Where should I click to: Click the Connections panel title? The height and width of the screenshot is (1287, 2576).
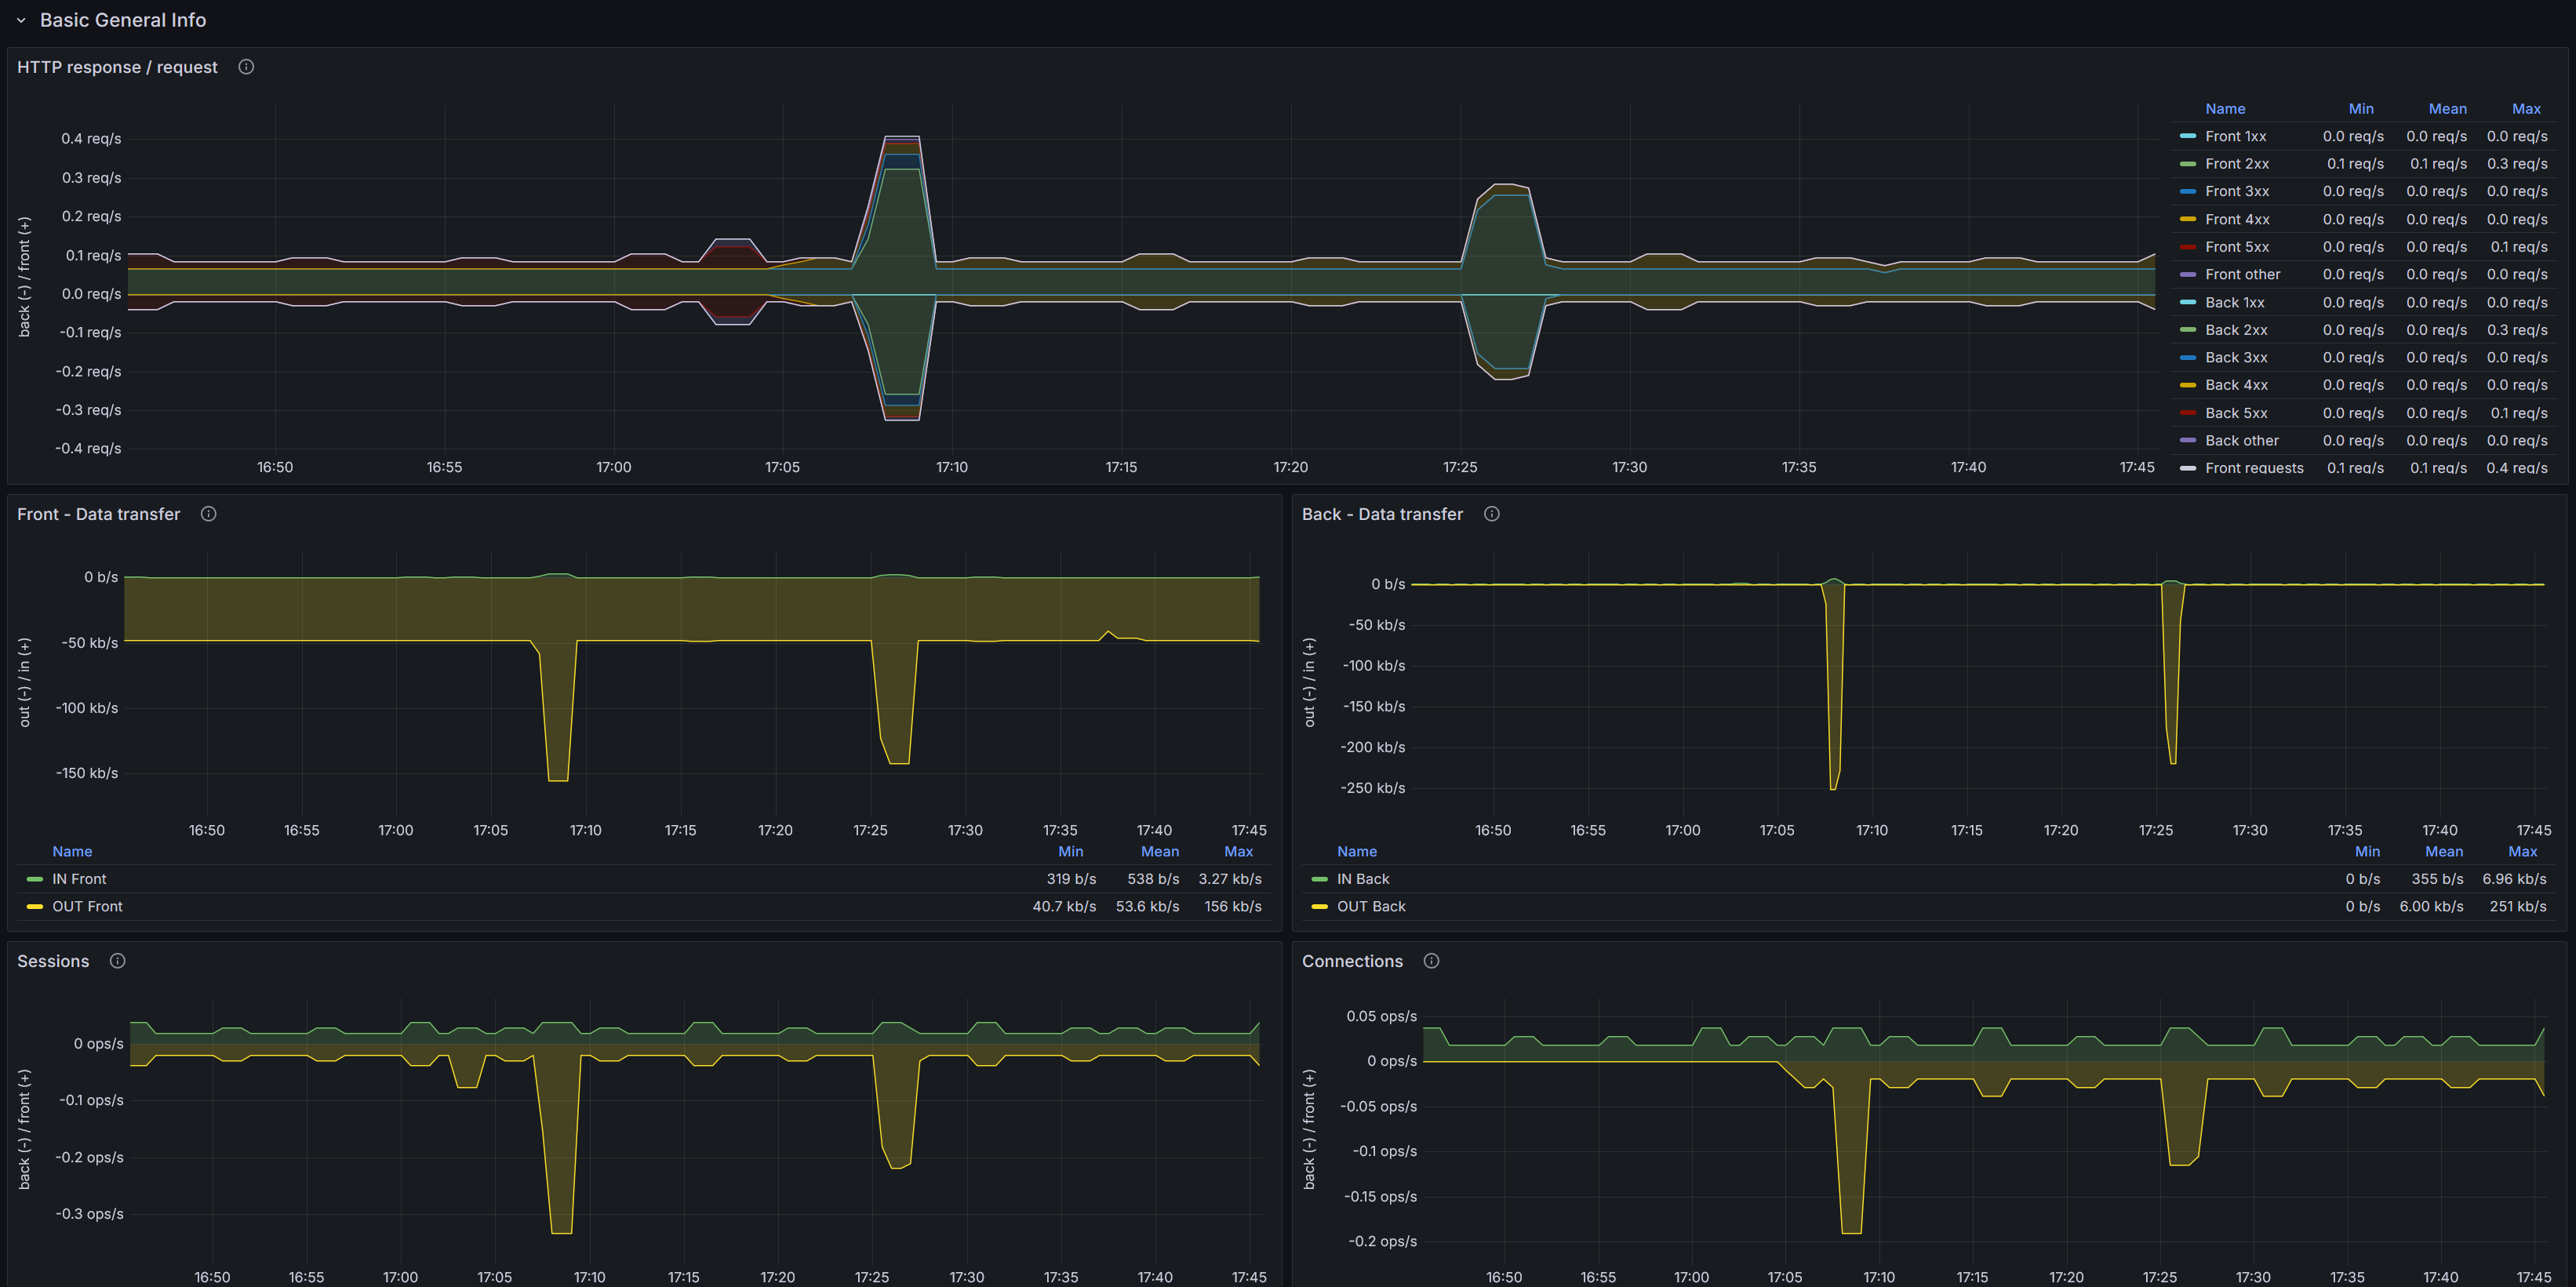point(1352,961)
